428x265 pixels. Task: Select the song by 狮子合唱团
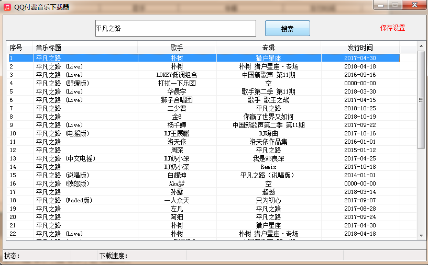[x=203, y=100]
